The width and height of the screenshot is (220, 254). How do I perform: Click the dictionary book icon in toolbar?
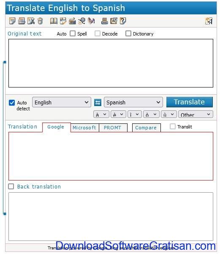[x=54, y=21]
